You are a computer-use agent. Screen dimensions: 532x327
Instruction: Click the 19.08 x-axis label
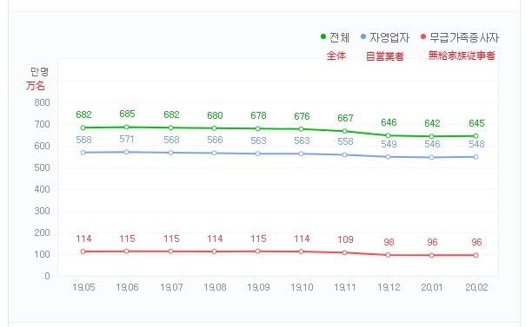coord(215,287)
